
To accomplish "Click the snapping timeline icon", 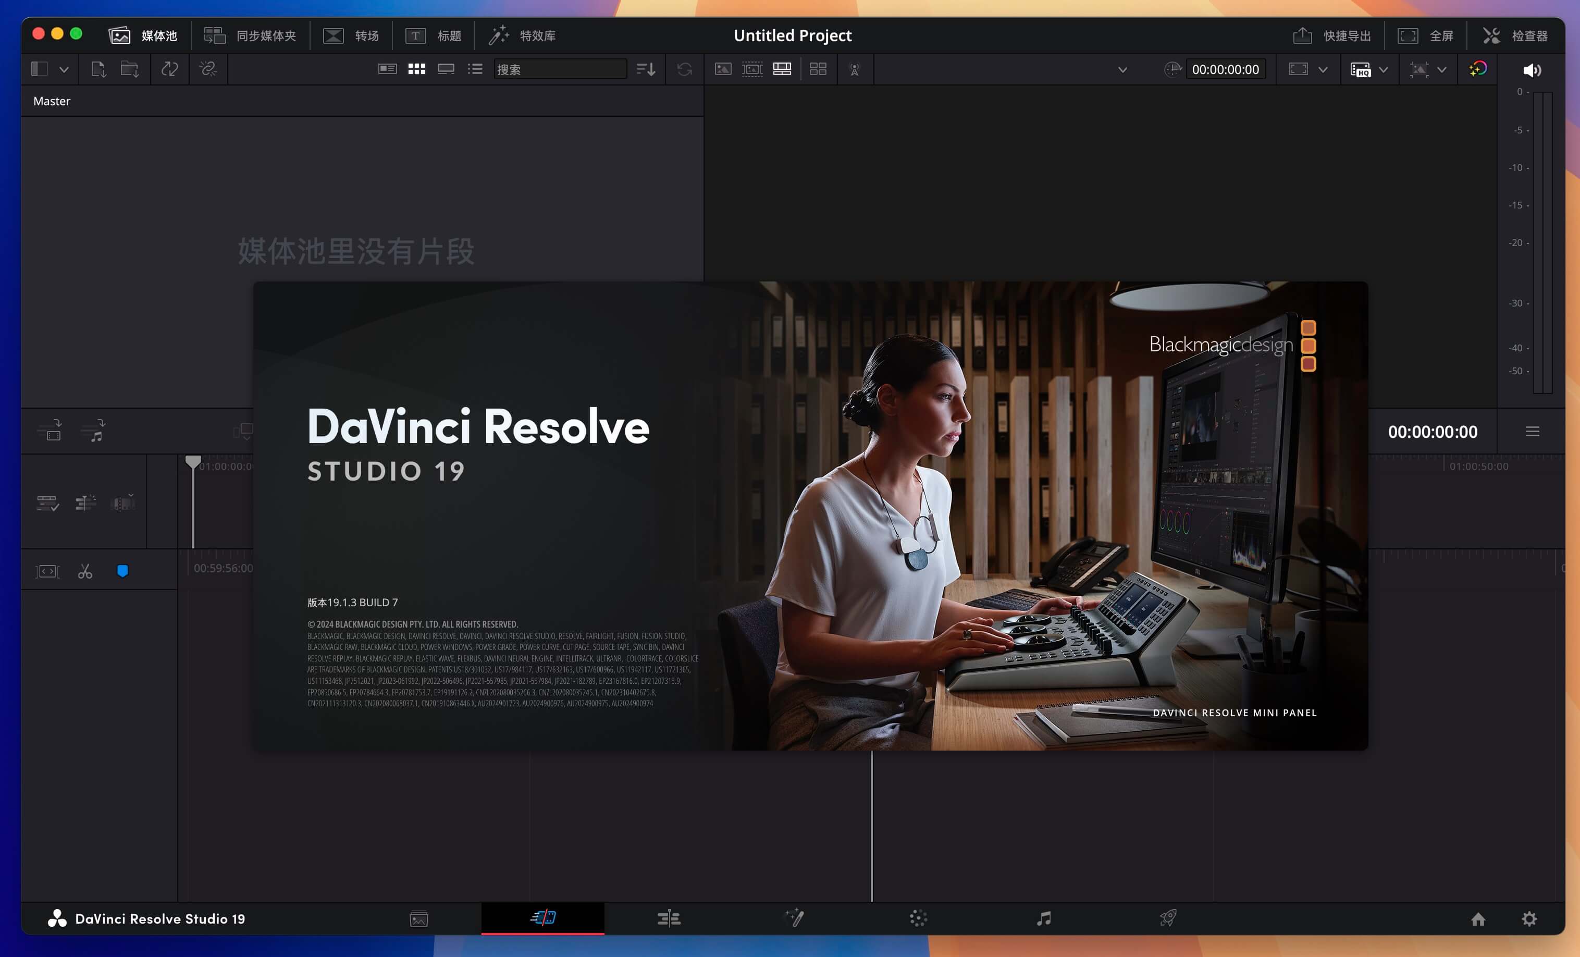I will 85,502.
